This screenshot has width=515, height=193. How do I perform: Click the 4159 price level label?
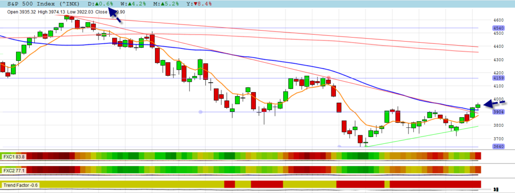[x=499, y=78]
